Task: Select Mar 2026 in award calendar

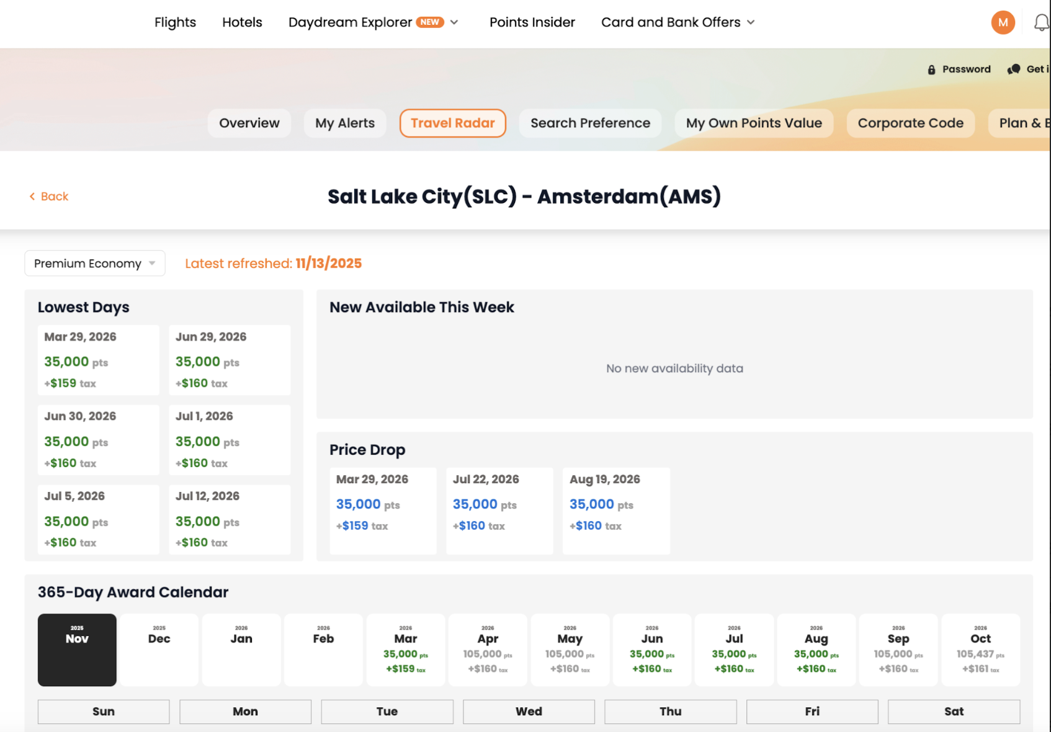Action: click(x=405, y=649)
